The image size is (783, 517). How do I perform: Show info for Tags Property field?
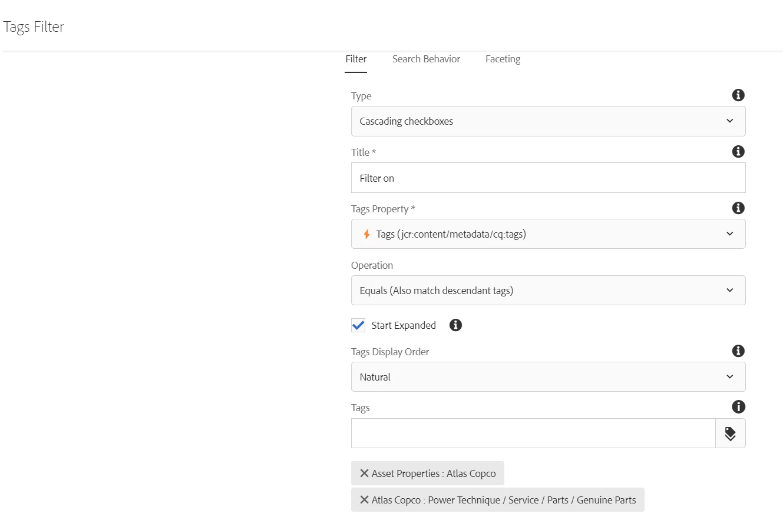[x=738, y=208]
